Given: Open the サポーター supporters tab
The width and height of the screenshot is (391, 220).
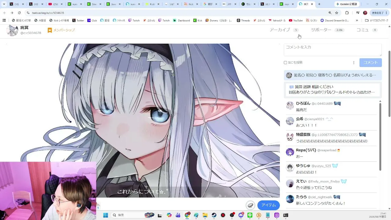Looking at the screenshot, I should coord(327,30).
